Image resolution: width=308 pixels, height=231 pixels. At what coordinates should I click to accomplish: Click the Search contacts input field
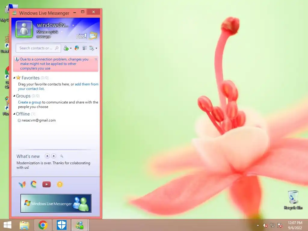click(38, 48)
